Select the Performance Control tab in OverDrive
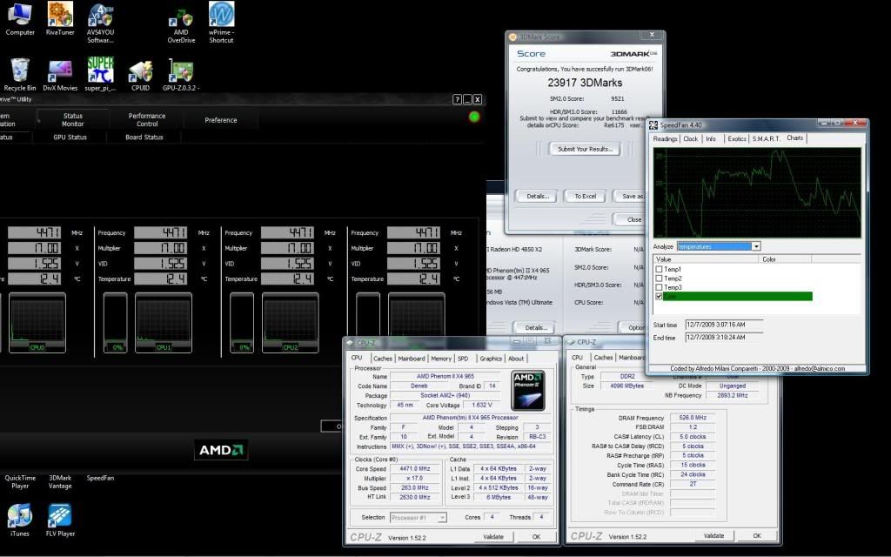The height and width of the screenshot is (557, 891). click(x=147, y=120)
